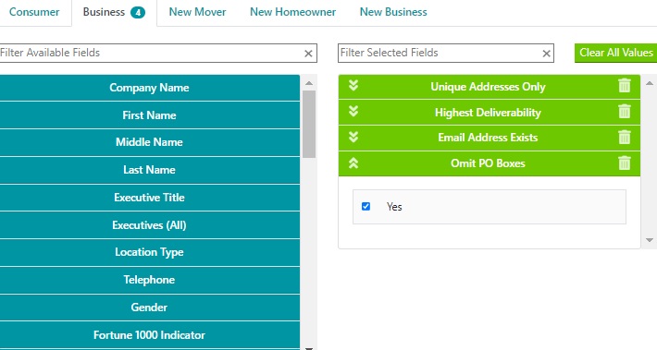Delete the Unique Addresses Only field
Viewport: 657px width, 350px height.
[625, 86]
